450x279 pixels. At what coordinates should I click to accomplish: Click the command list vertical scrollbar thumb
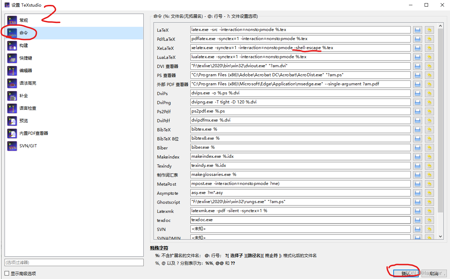(440, 121)
